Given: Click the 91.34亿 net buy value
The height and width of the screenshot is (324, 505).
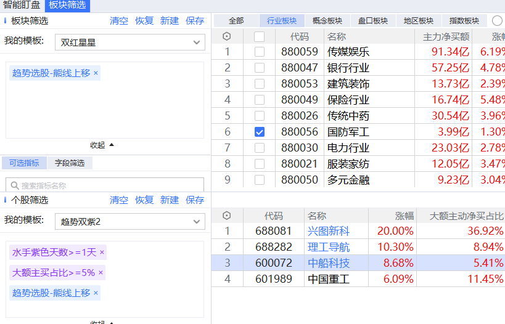Looking at the screenshot, I should (x=450, y=52).
